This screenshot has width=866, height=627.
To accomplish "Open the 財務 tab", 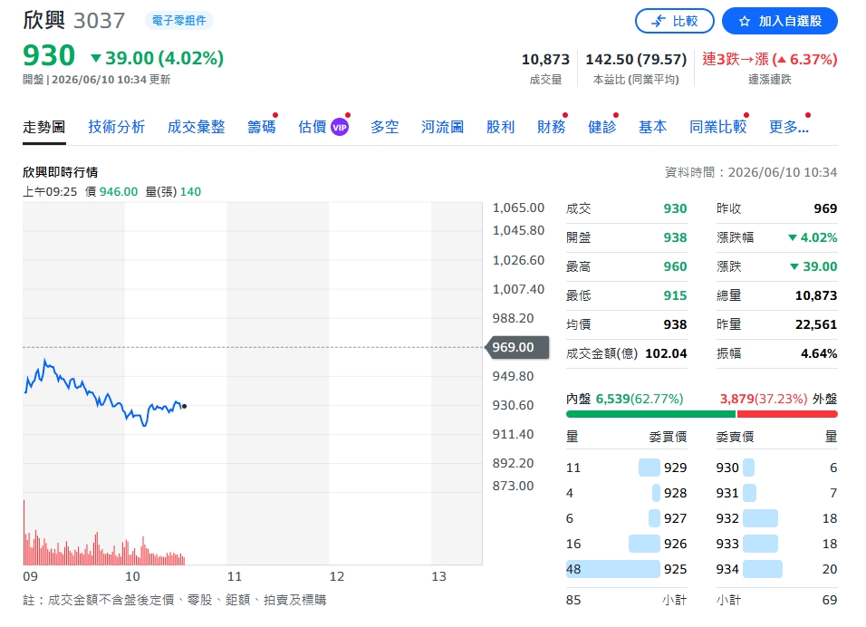I will (551, 127).
